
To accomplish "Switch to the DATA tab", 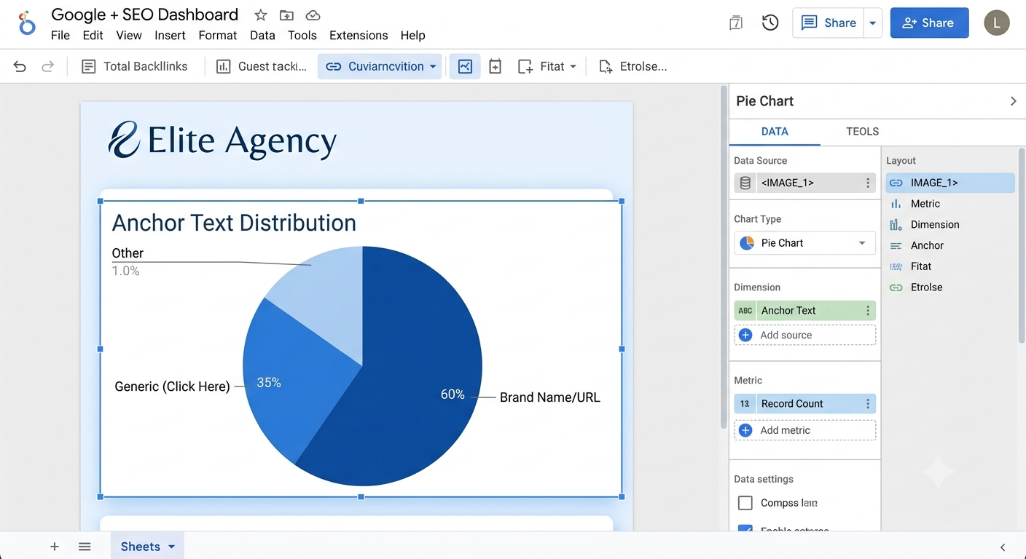I will (x=775, y=132).
